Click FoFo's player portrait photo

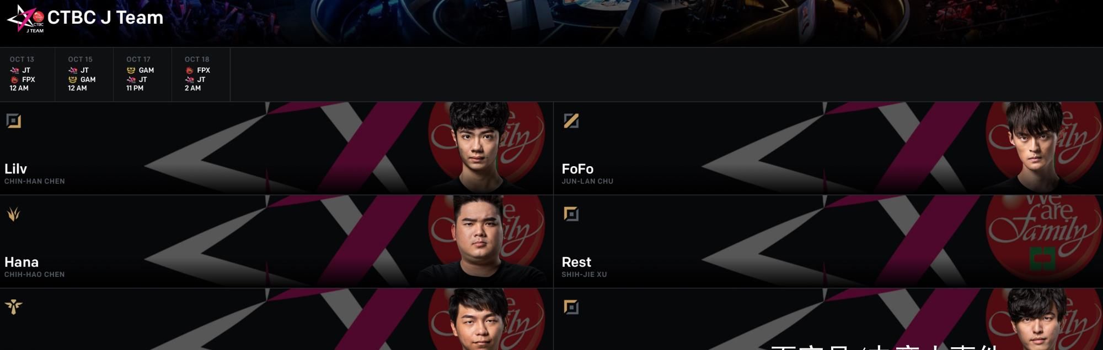click(1035, 147)
